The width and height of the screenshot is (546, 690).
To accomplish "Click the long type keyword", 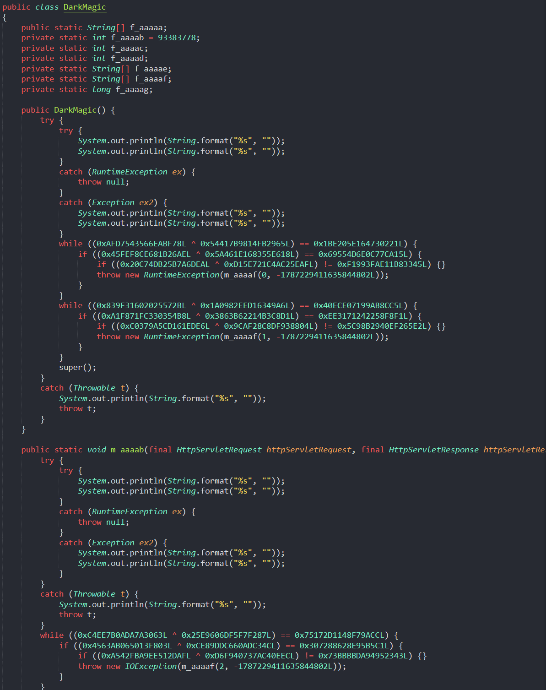I will [101, 89].
